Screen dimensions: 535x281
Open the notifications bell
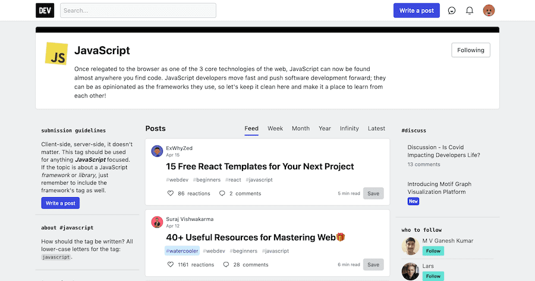point(470,11)
